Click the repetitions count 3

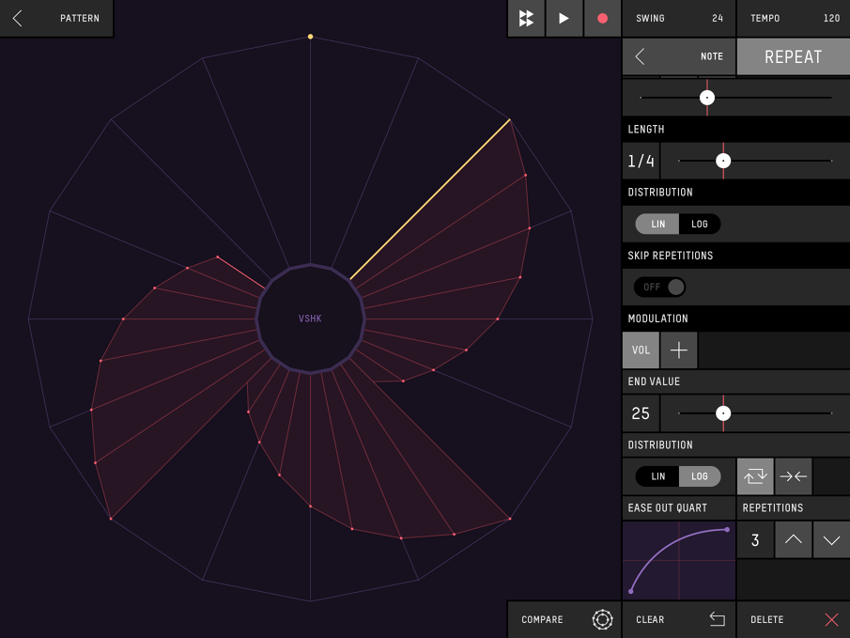coord(755,539)
